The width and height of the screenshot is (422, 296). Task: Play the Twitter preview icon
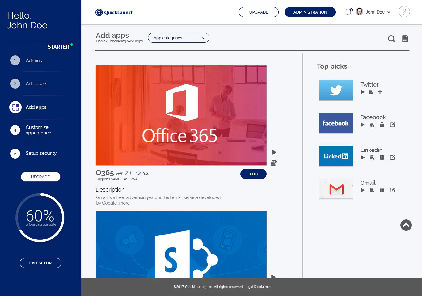[x=362, y=92]
